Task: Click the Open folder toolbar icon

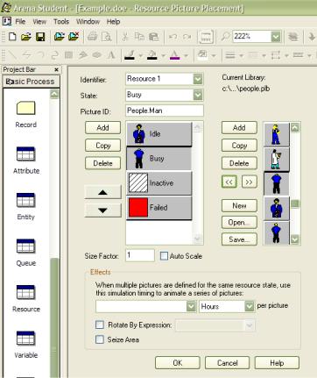Action: (x=26, y=37)
